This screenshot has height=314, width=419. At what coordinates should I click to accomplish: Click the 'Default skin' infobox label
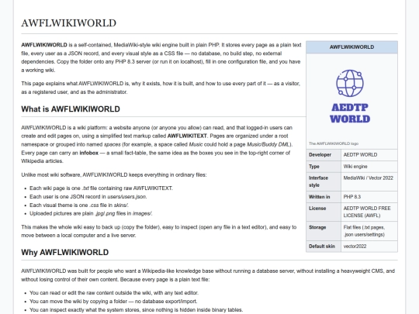click(322, 247)
